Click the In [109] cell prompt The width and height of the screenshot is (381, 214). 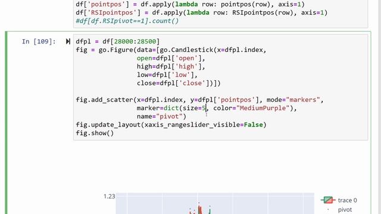[39, 42]
